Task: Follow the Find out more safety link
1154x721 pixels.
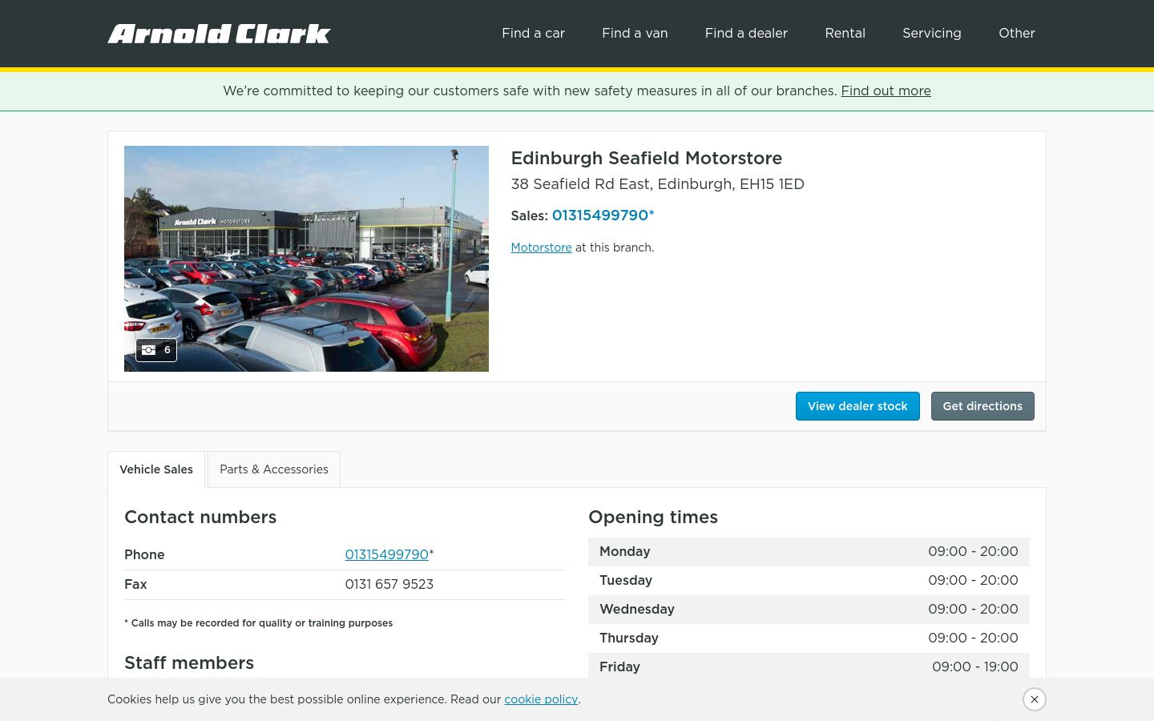Action: click(x=886, y=91)
